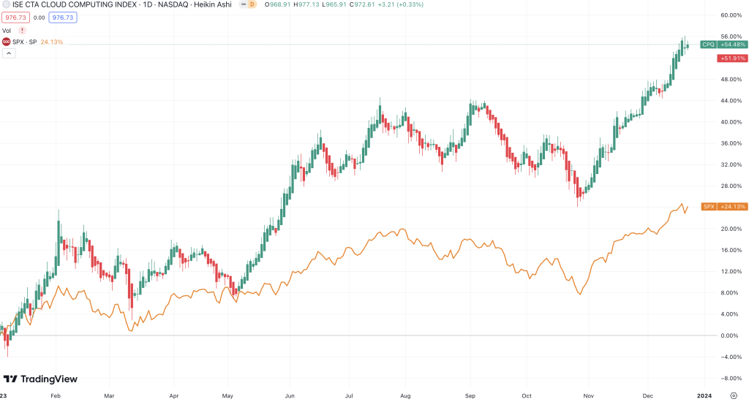Viewport: 749px width, 402px height.
Task: Click the symbol logo icon beside the ISE CTA title
Action: point(6,4)
